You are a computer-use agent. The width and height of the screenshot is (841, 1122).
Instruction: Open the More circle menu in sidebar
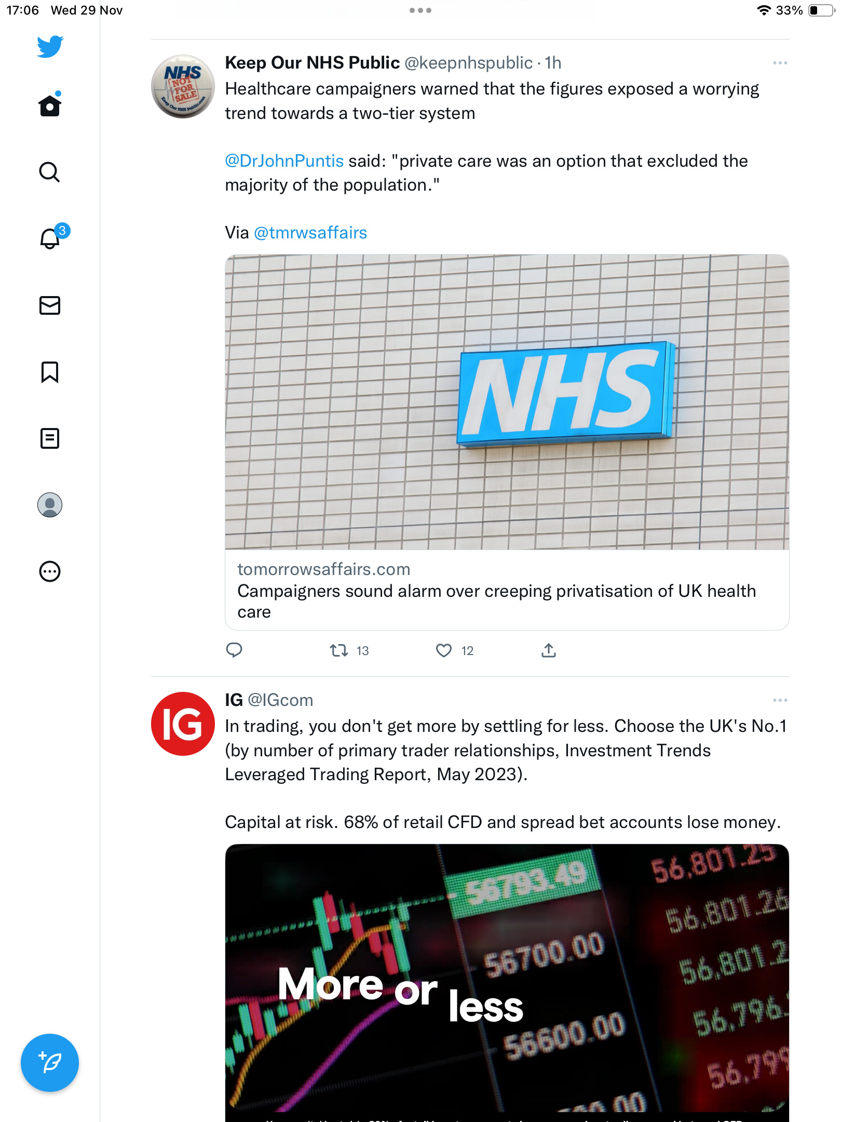point(50,571)
